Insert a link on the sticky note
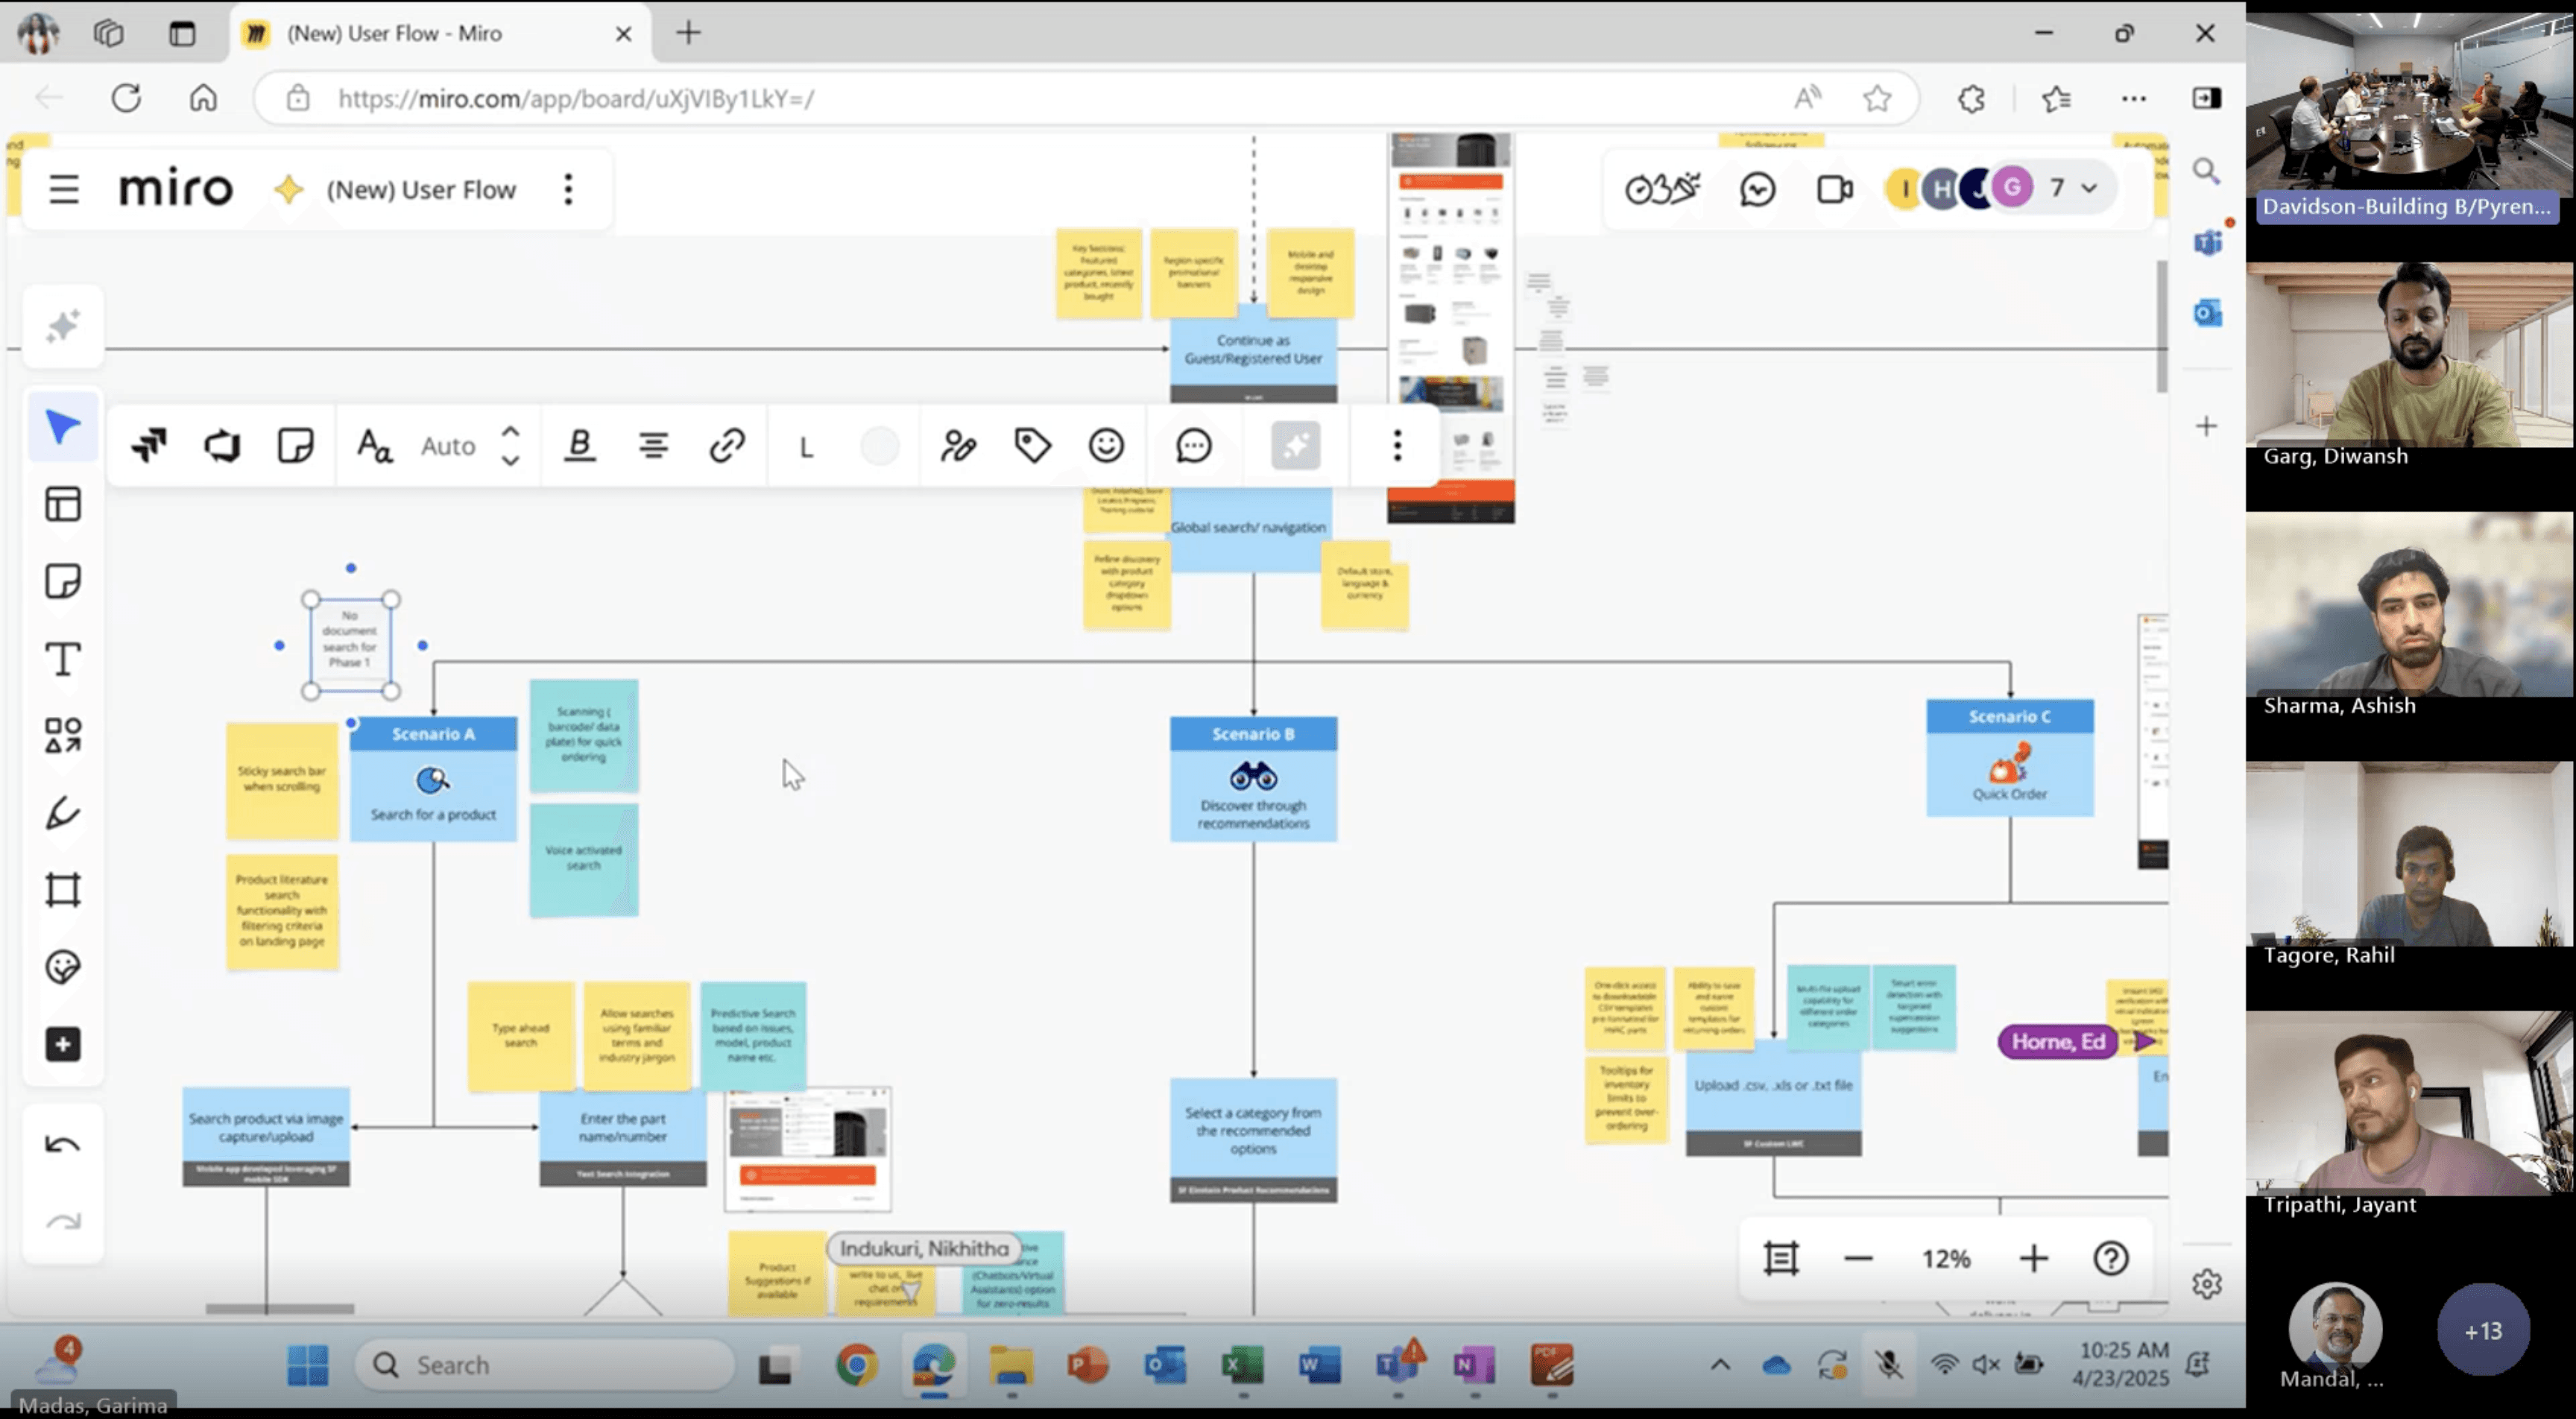 click(x=727, y=445)
